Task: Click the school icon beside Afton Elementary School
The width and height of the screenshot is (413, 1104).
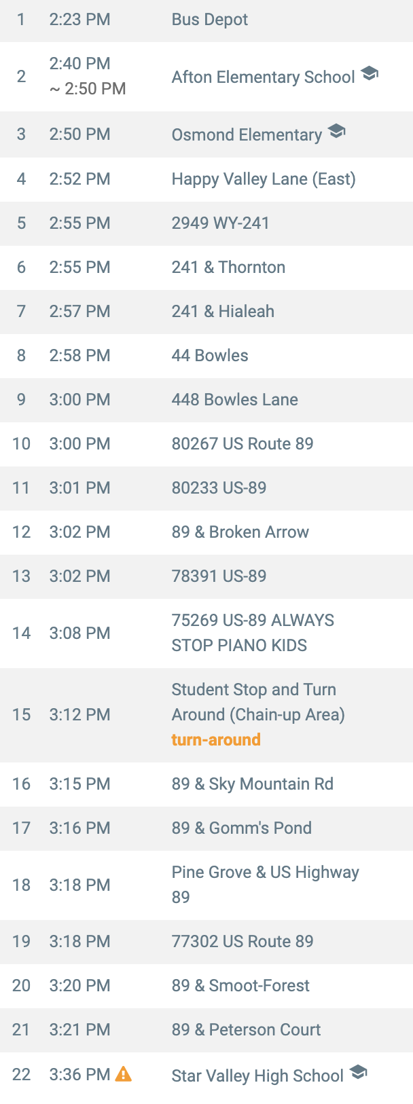Action: point(370,73)
